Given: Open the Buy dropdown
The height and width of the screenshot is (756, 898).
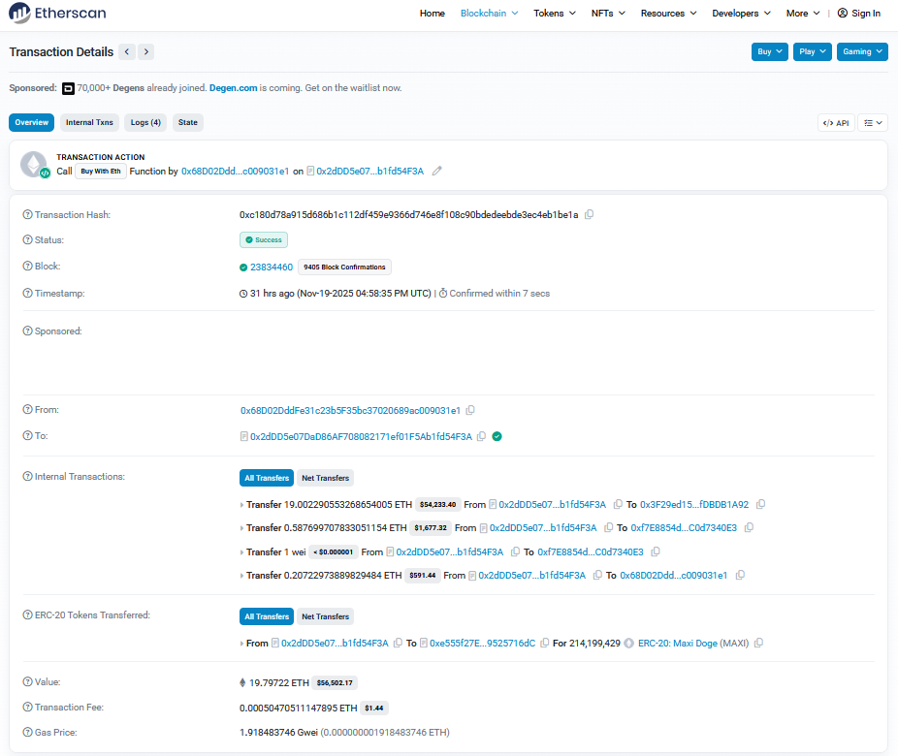Looking at the screenshot, I should [x=770, y=51].
